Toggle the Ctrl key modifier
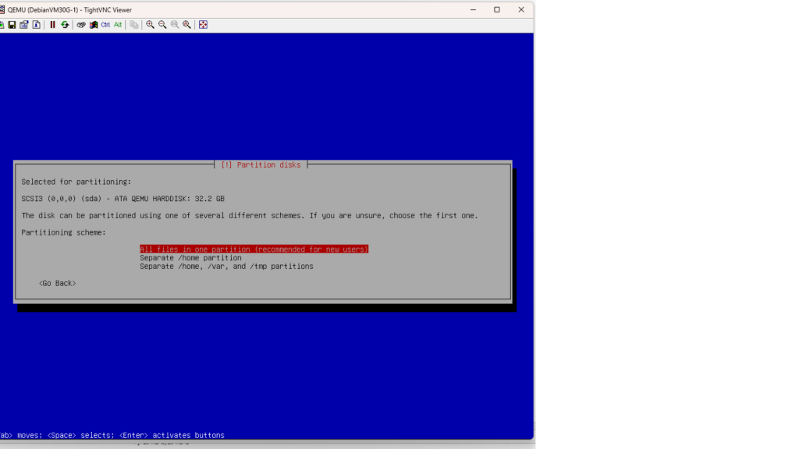This screenshot has height=449, width=799. pyautogui.click(x=105, y=25)
